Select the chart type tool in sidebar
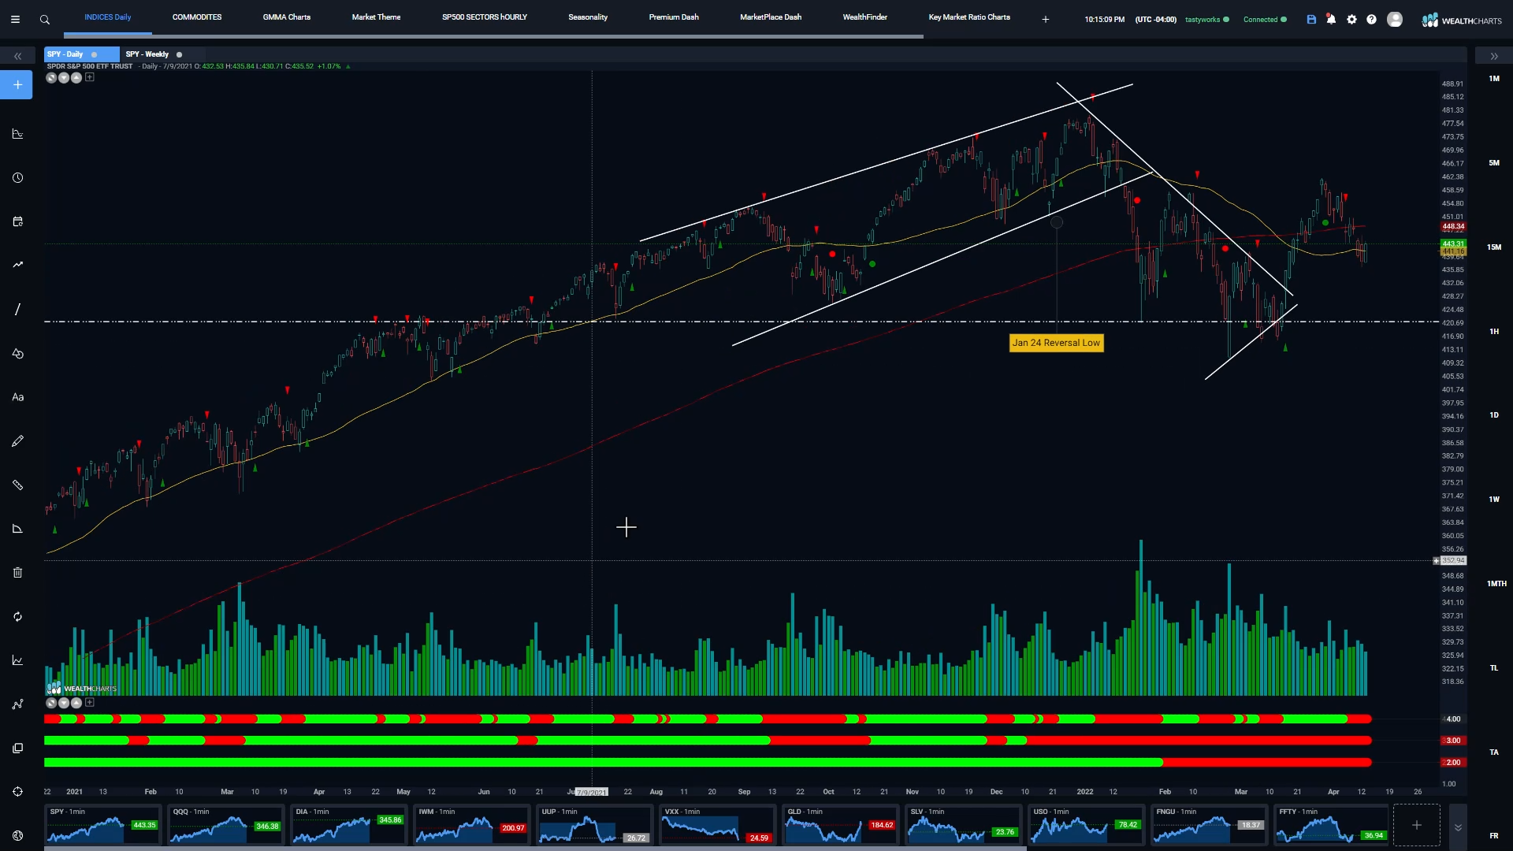Viewport: 1513px width, 851px height. 17,134
